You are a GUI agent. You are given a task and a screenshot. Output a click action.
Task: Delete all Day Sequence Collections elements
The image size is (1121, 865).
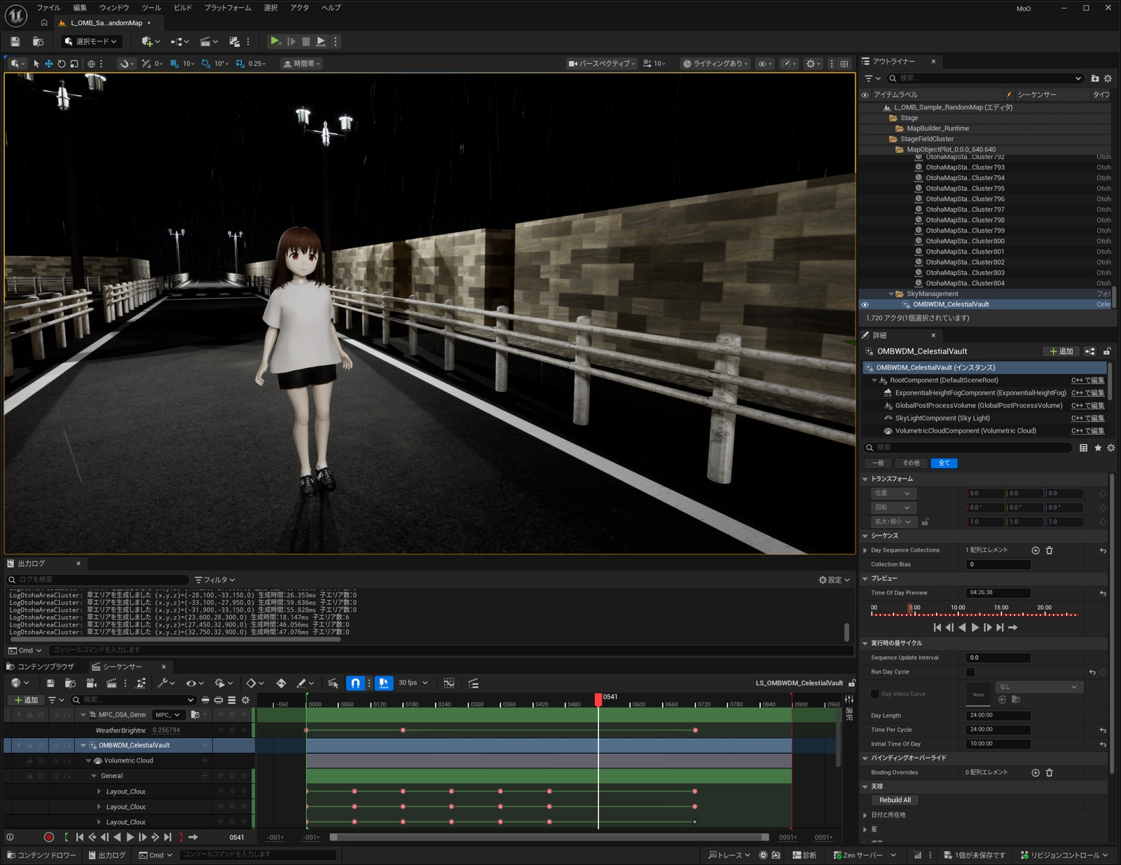tap(1050, 550)
